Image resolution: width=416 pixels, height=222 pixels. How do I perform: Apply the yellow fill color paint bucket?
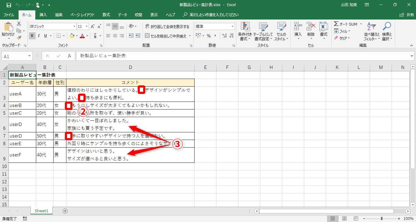point(72,36)
